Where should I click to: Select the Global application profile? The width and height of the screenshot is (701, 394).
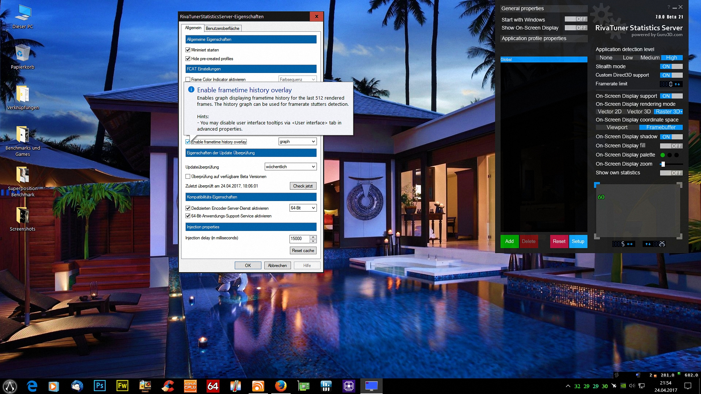543,59
